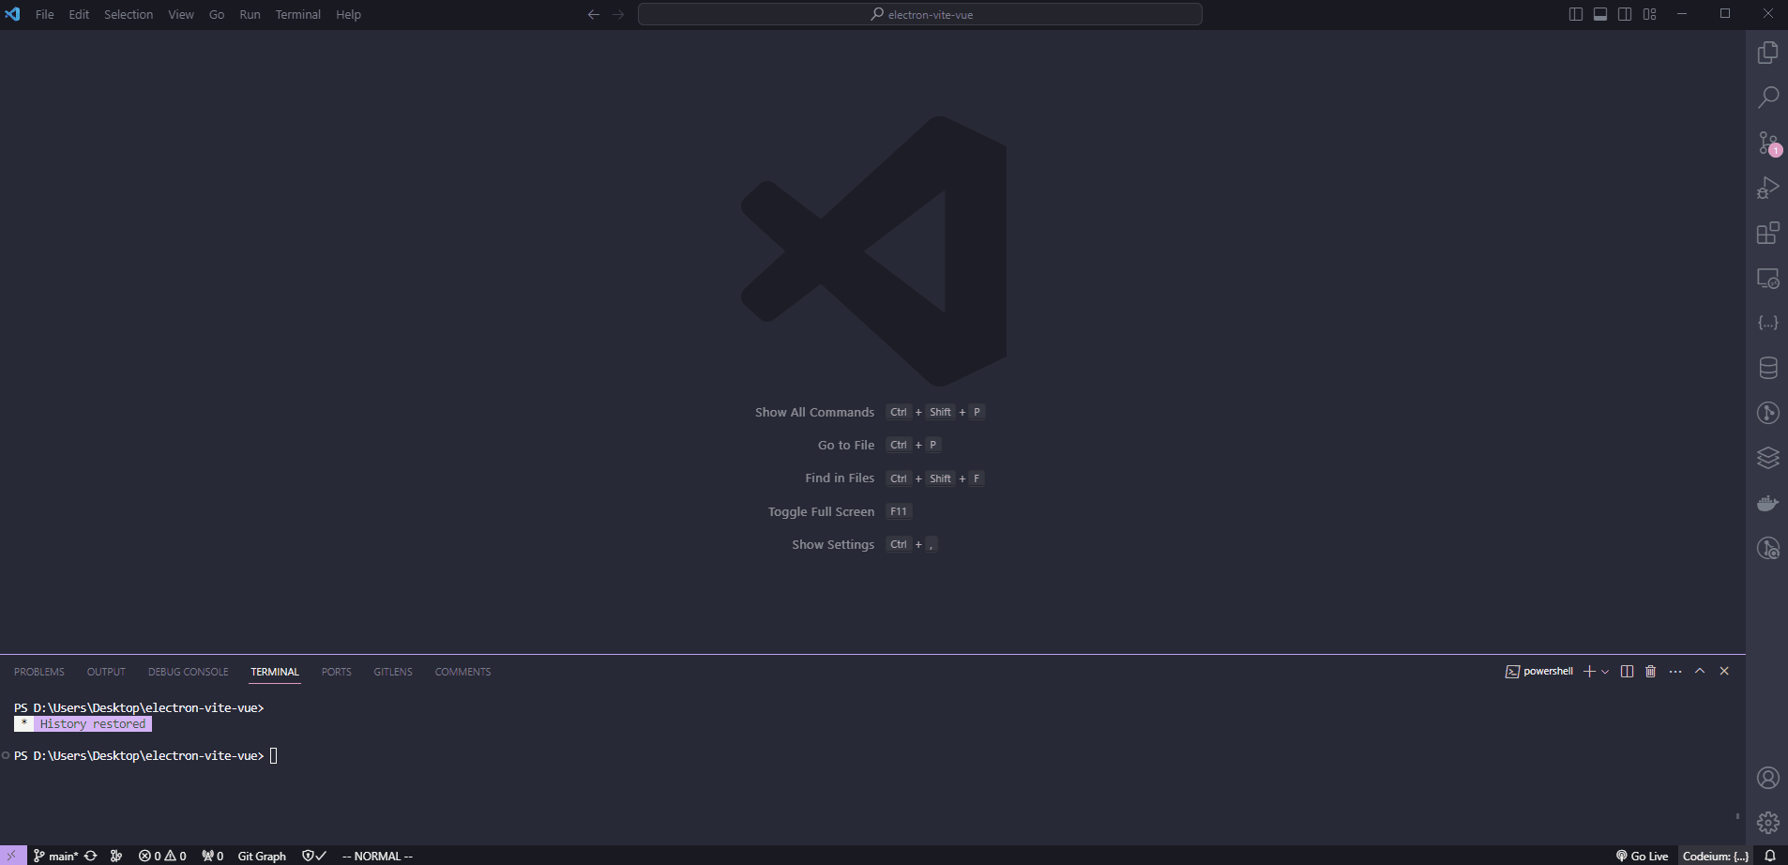Create a new terminal with plus icon
The height and width of the screenshot is (865, 1788).
1589,672
